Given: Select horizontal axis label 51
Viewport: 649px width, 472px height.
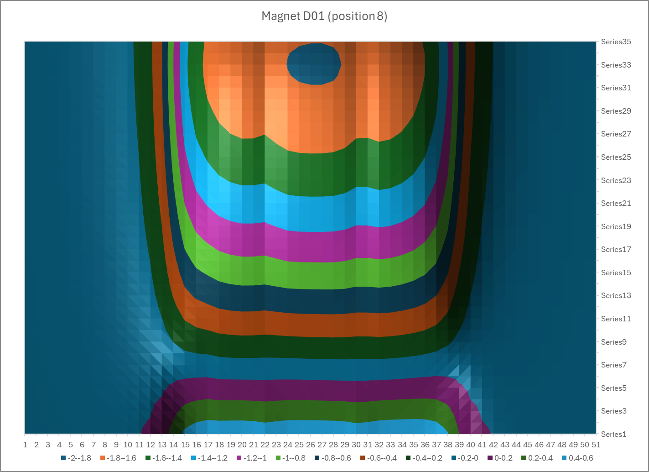Looking at the screenshot, I should click(x=596, y=445).
